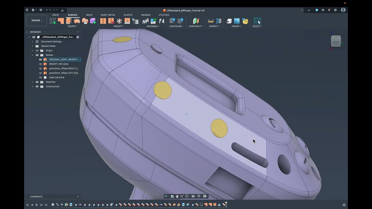Show the point2mm_Offset LEFT body
The height and width of the screenshot is (209, 372).
click(40, 73)
